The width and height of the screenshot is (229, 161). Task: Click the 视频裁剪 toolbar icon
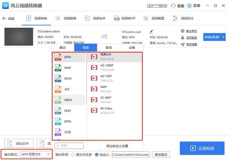(x=58, y=18)
